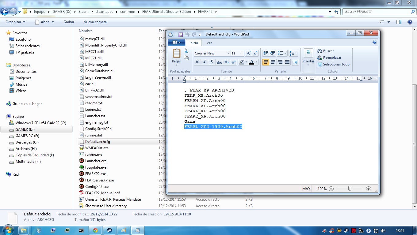Click the Steam icon in the taskbar
The width and height of the screenshot is (417, 235).
109,230
